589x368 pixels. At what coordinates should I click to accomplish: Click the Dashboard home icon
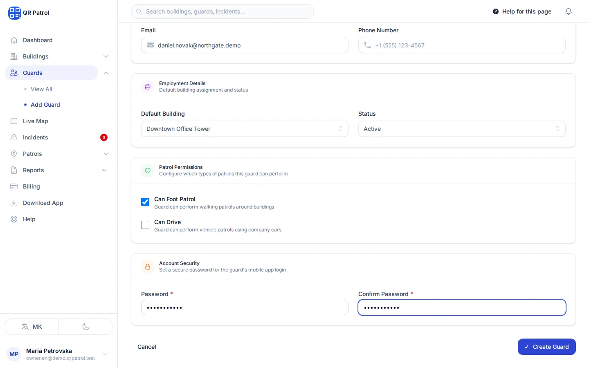(x=14, y=40)
